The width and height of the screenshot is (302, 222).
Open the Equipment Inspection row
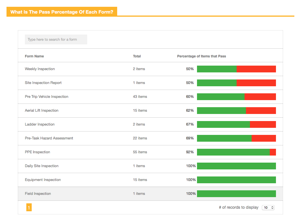click(150, 180)
